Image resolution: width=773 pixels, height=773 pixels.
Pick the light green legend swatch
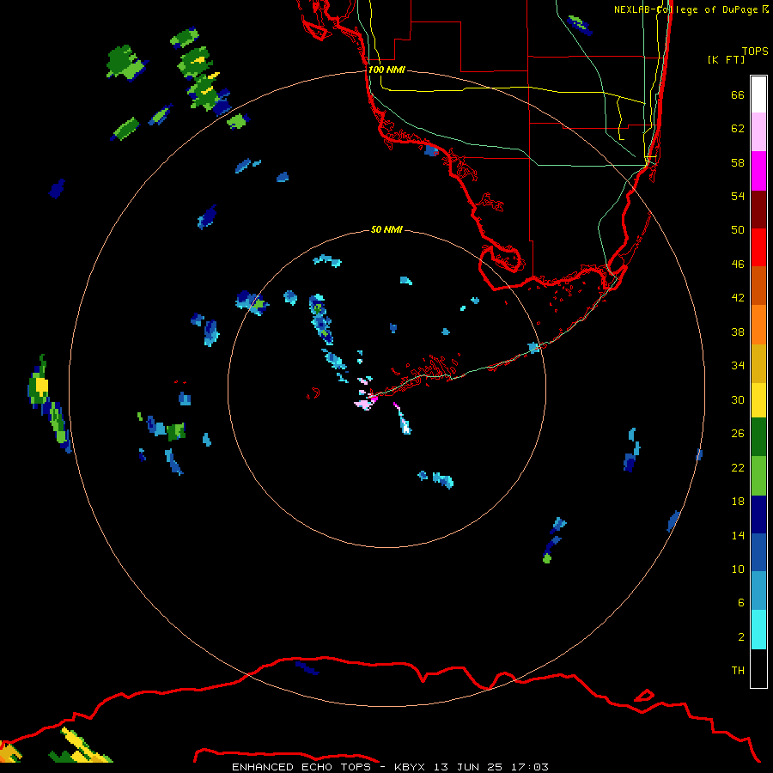pyautogui.click(x=758, y=476)
